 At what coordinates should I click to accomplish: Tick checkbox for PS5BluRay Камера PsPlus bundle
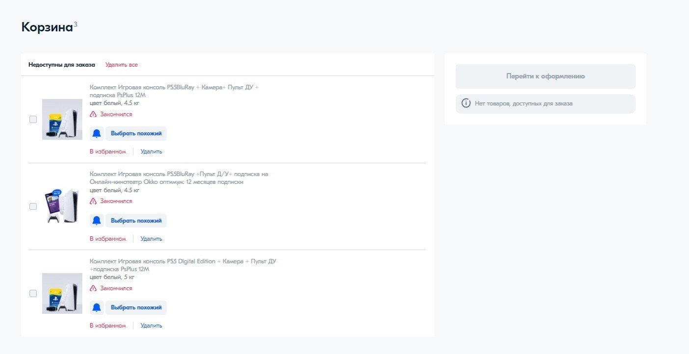click(x=33, y=119)
